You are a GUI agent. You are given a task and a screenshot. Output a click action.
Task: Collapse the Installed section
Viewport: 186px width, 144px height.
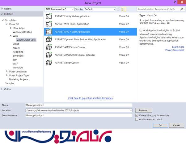2,14
